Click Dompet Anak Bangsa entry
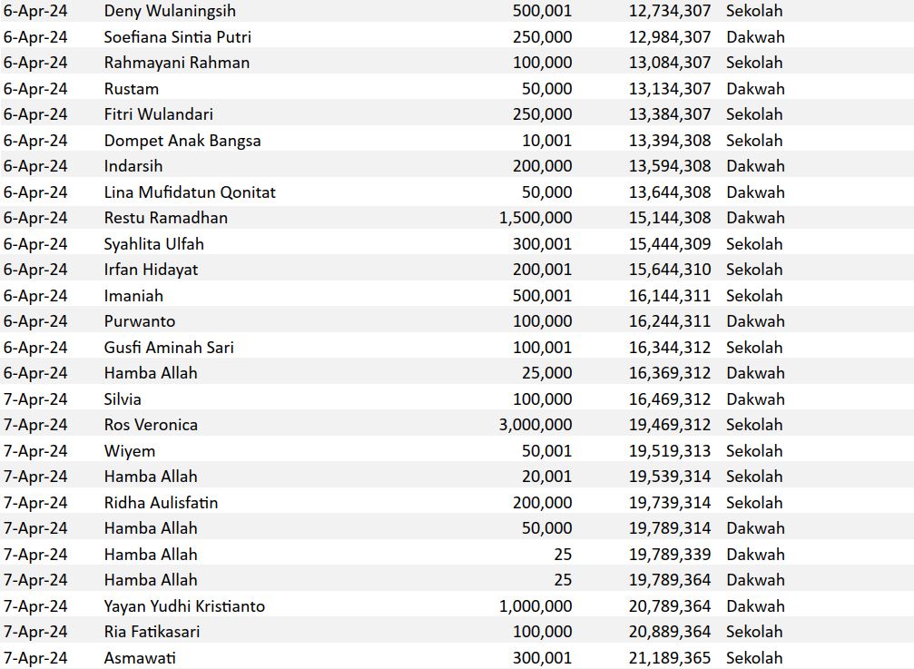Viewport: 914px width, 669px height. [x=182, y=141]
